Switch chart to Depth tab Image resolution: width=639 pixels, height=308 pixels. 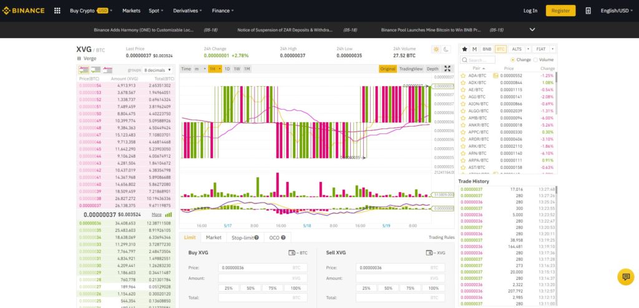432,69
